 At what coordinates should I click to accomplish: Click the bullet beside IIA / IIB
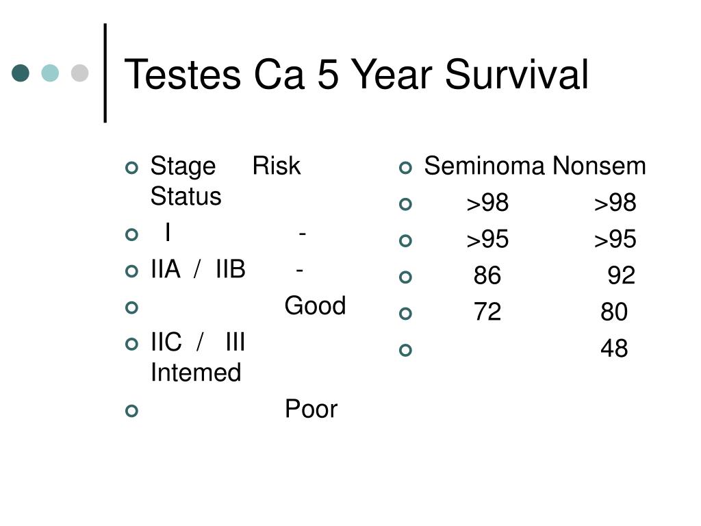[x=132, y=271]
